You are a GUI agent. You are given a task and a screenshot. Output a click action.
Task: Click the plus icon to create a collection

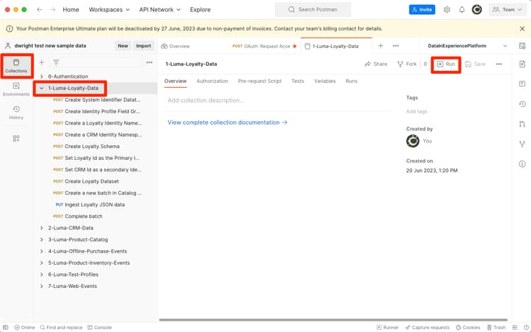pyautogui.click(x=42, y=62)
